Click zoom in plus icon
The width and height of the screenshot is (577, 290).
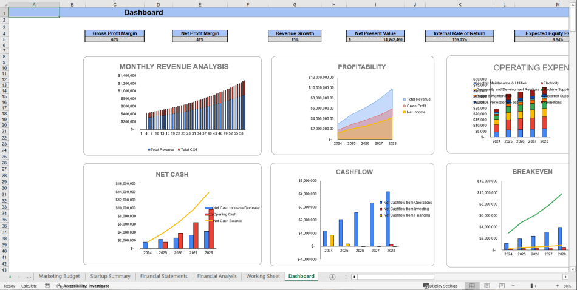pos(556,286)
